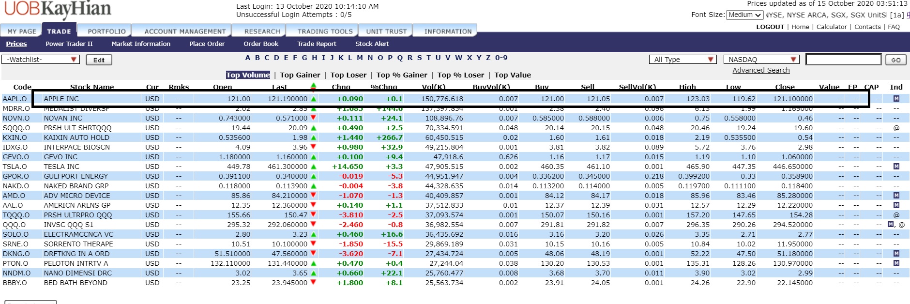
Task: Open the FAQ link
Action: click(x=894, y=27)
